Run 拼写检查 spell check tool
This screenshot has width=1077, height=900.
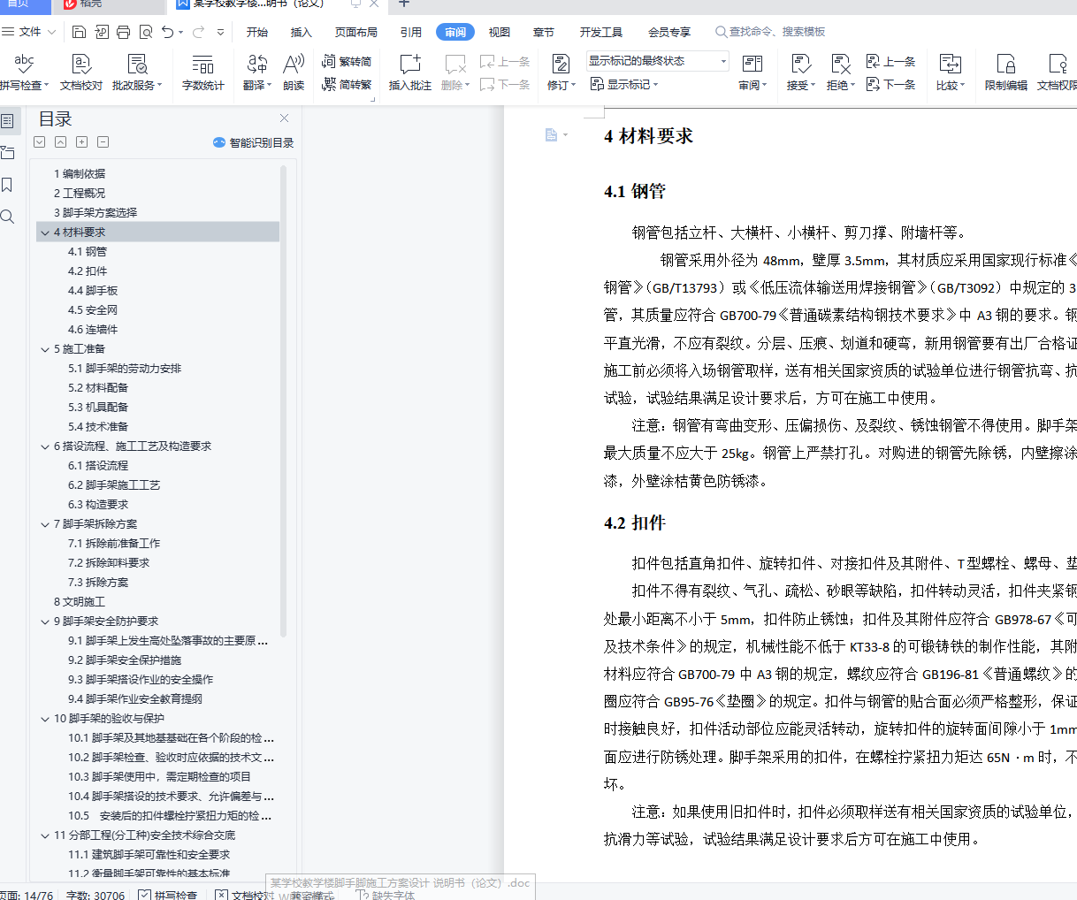(x=24, y=72)
